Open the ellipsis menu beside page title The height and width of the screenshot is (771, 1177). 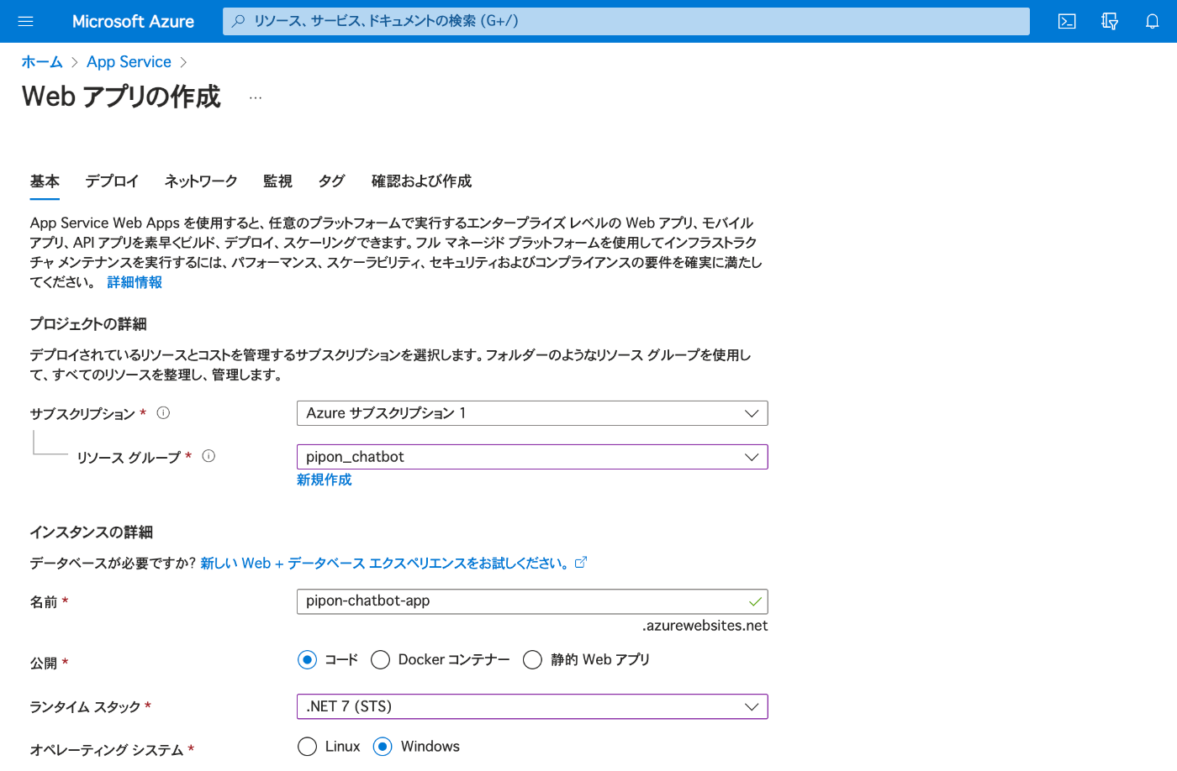pyautogui.click(x=256, y=97)
